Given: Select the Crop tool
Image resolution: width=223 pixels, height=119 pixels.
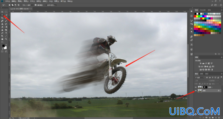Looking at the screenshot, I should coord(2,18).
